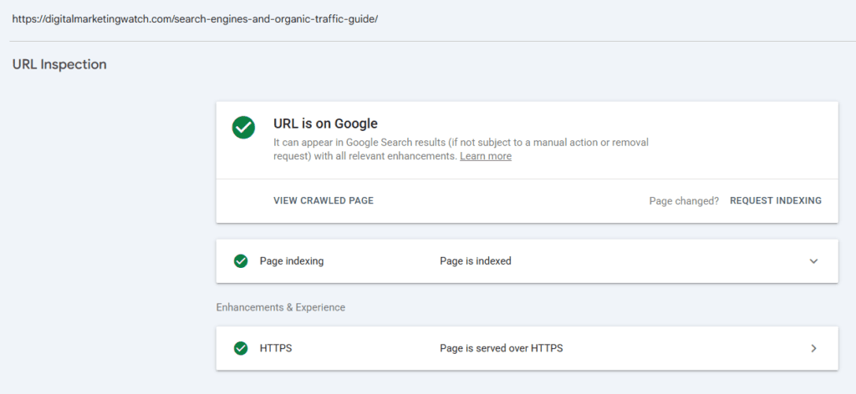Click the 'It can appear in Google Search' description
Screen dimensions: 856x394
(x=461, y=149)
